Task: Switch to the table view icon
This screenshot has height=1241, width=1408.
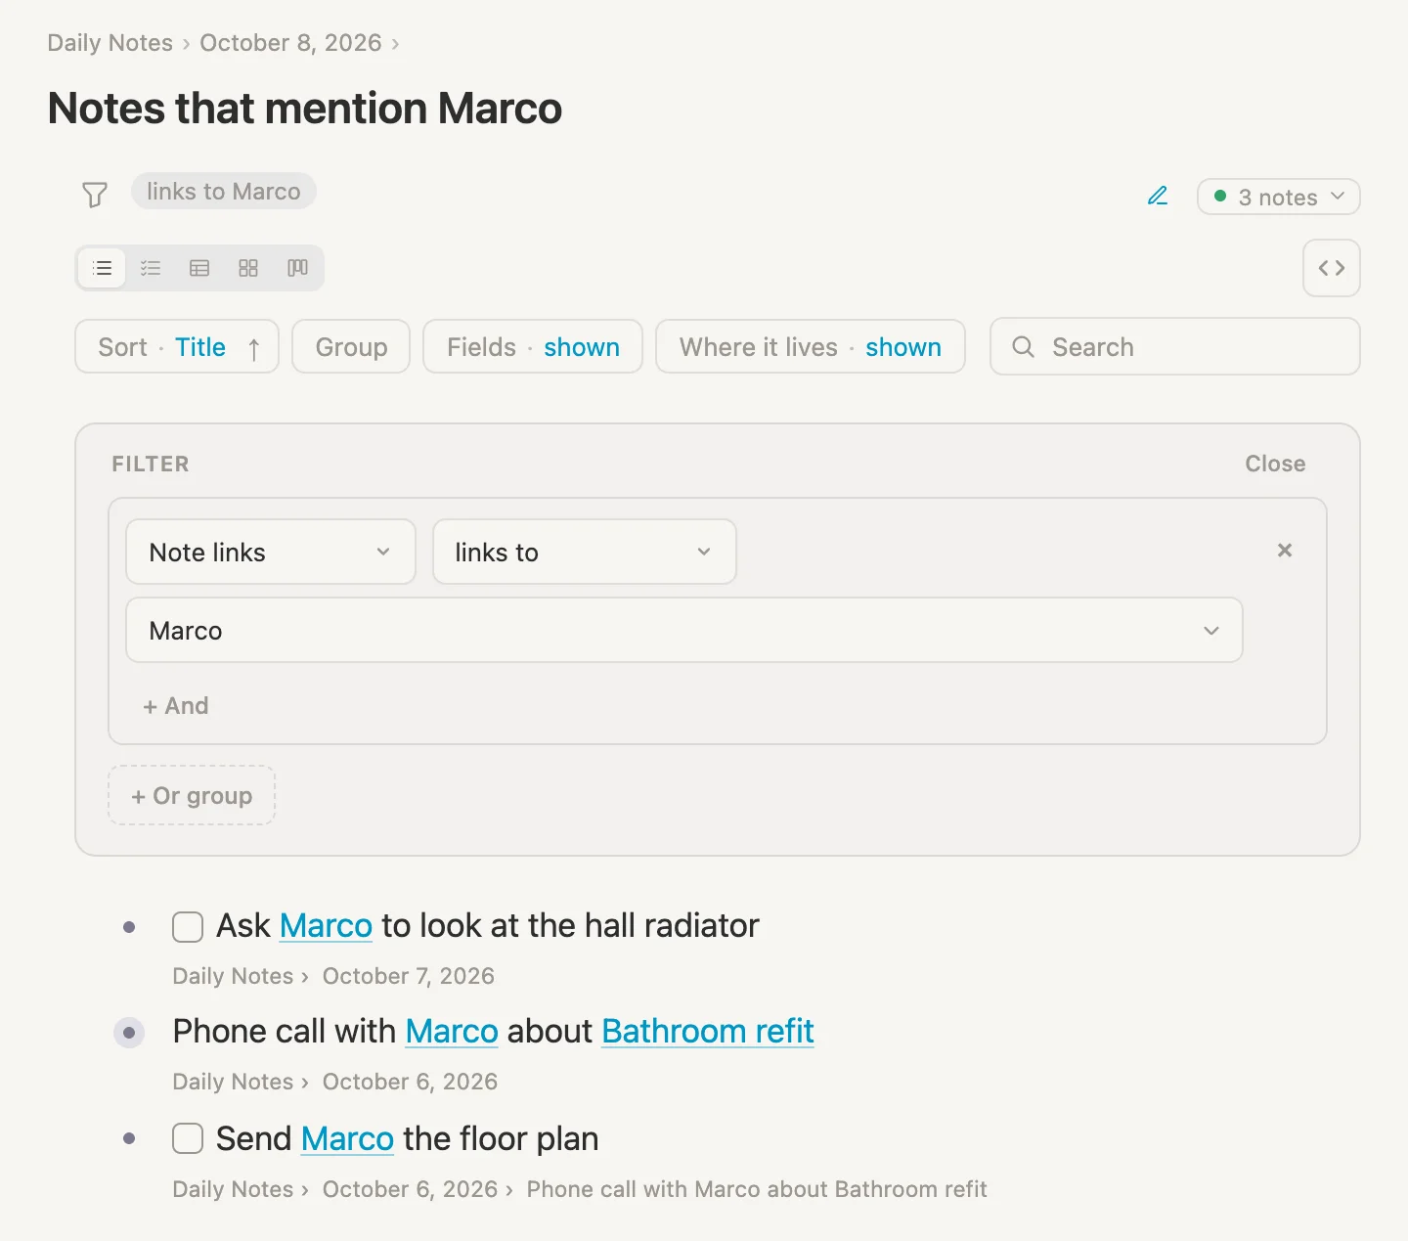Action: (199, 268)
